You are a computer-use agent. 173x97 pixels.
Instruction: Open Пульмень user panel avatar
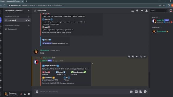tap(6, 94)
